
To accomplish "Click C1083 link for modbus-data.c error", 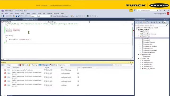I will pos(8,73).
